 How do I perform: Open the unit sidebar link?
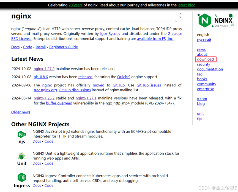[200, 114]
